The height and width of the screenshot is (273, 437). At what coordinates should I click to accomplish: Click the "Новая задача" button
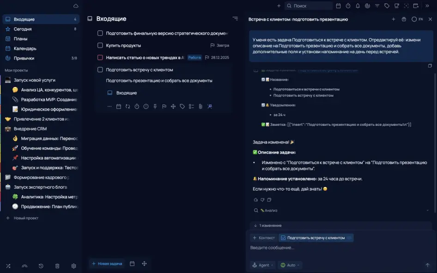(x=107, y=264)
